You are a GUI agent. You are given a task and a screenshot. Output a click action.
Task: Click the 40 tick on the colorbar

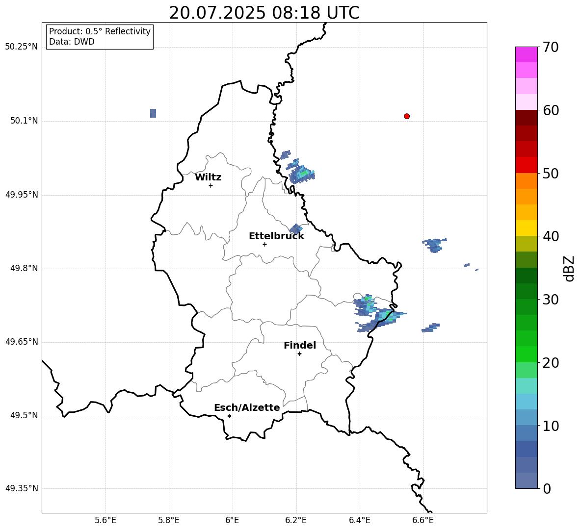click(550, 236)
